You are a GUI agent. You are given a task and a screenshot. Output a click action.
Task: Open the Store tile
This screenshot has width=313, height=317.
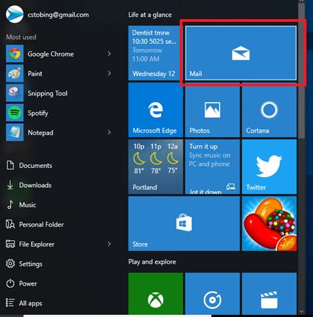coord(184,224)
